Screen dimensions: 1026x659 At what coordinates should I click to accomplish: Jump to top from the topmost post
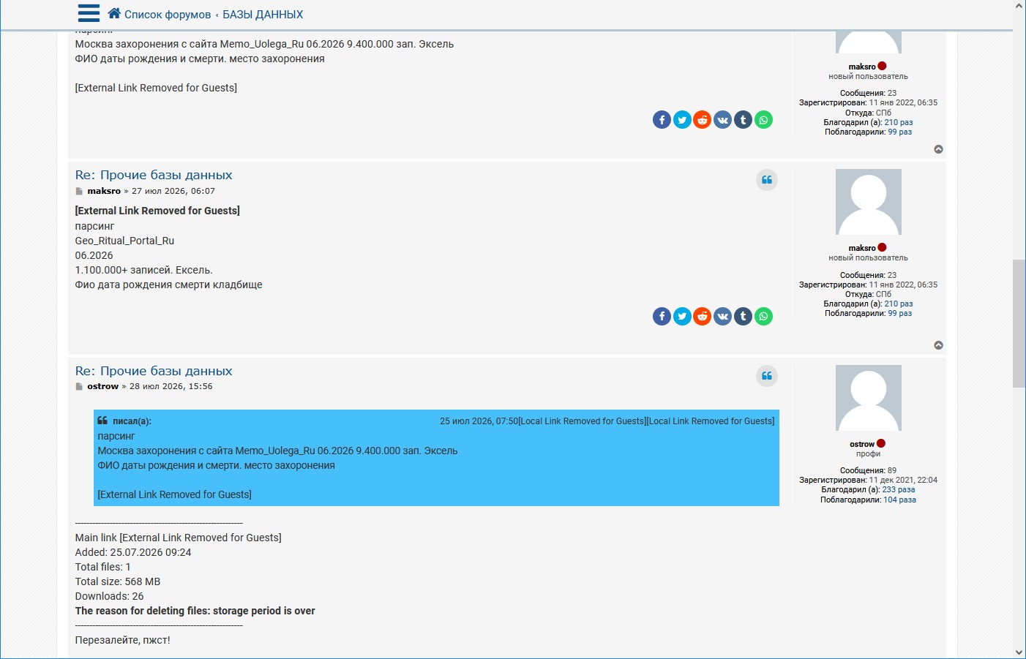pos(939,149)
